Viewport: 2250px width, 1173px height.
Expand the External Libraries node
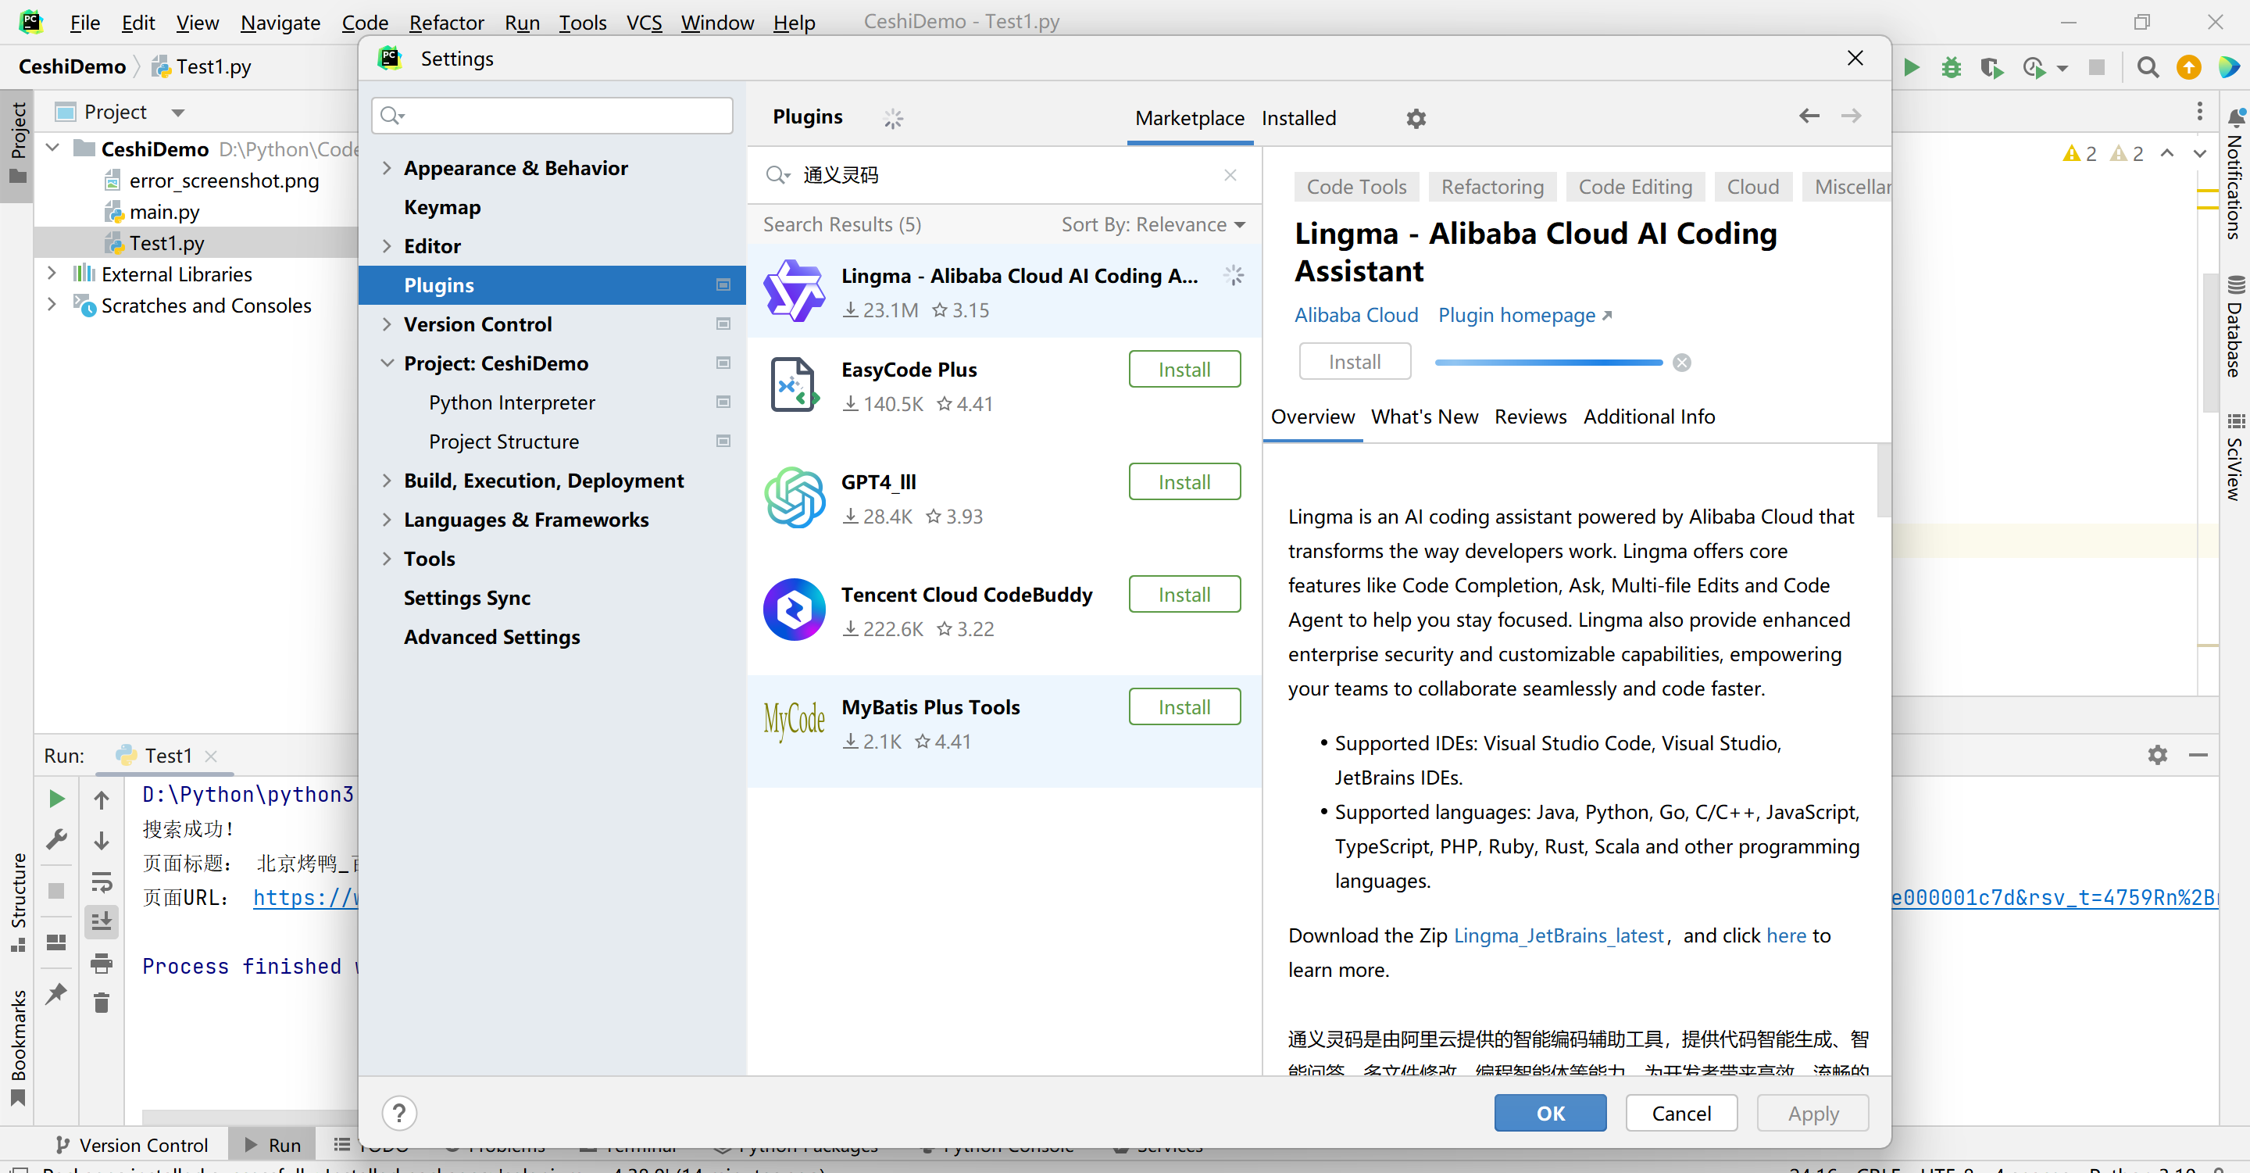click(52, 274)
